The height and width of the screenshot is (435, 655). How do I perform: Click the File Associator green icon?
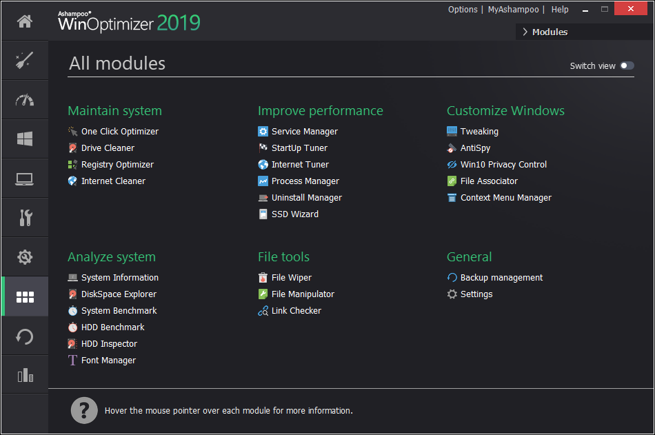[x=452, y=181]
